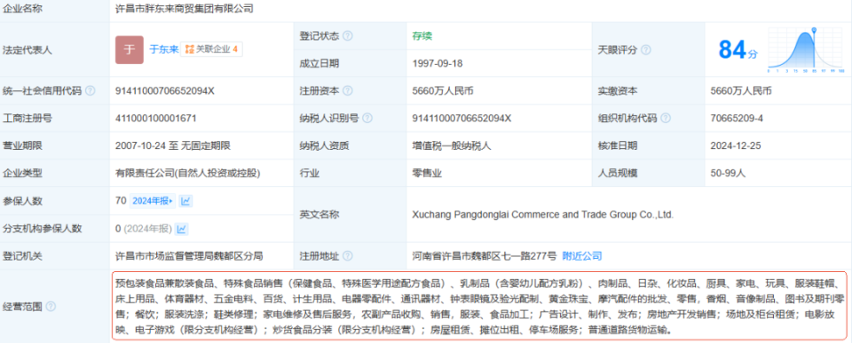Click the 核准日期 label cell

648,145
